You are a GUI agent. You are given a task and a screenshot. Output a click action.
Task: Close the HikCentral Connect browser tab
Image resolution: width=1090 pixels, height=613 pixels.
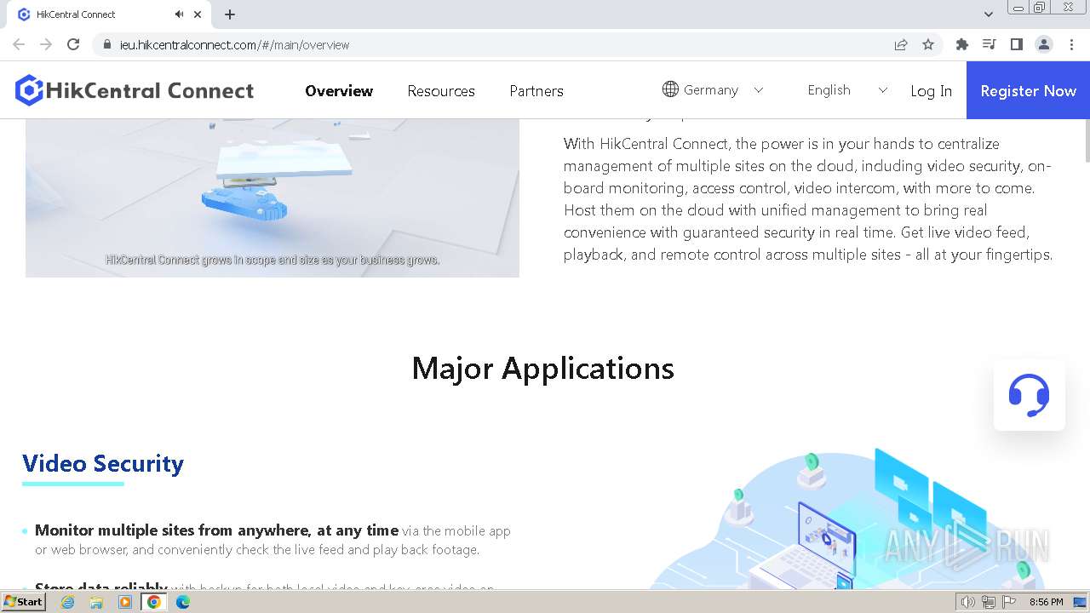(x=198, y=14)
